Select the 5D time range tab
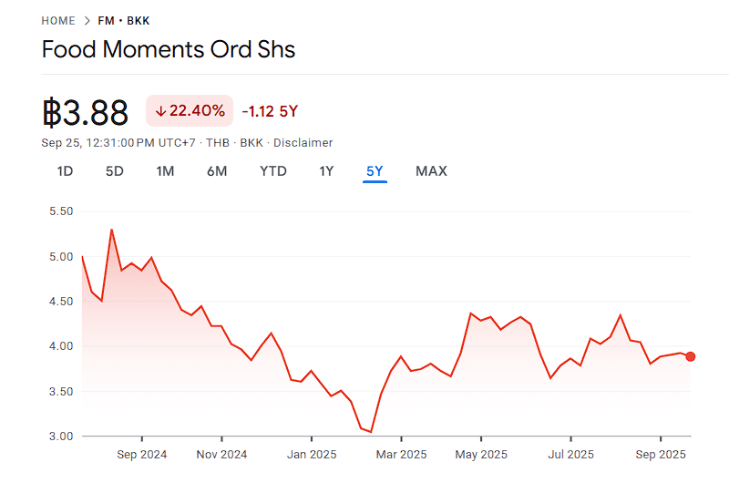The height and width of the screenshot is (483, 729). point(114,171)
